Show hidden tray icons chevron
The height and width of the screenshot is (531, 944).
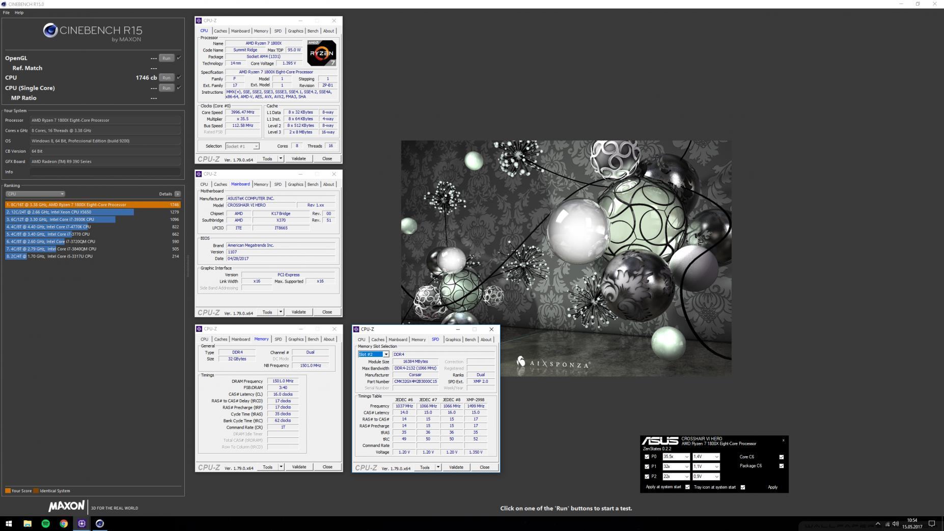(x=878, y=523)
